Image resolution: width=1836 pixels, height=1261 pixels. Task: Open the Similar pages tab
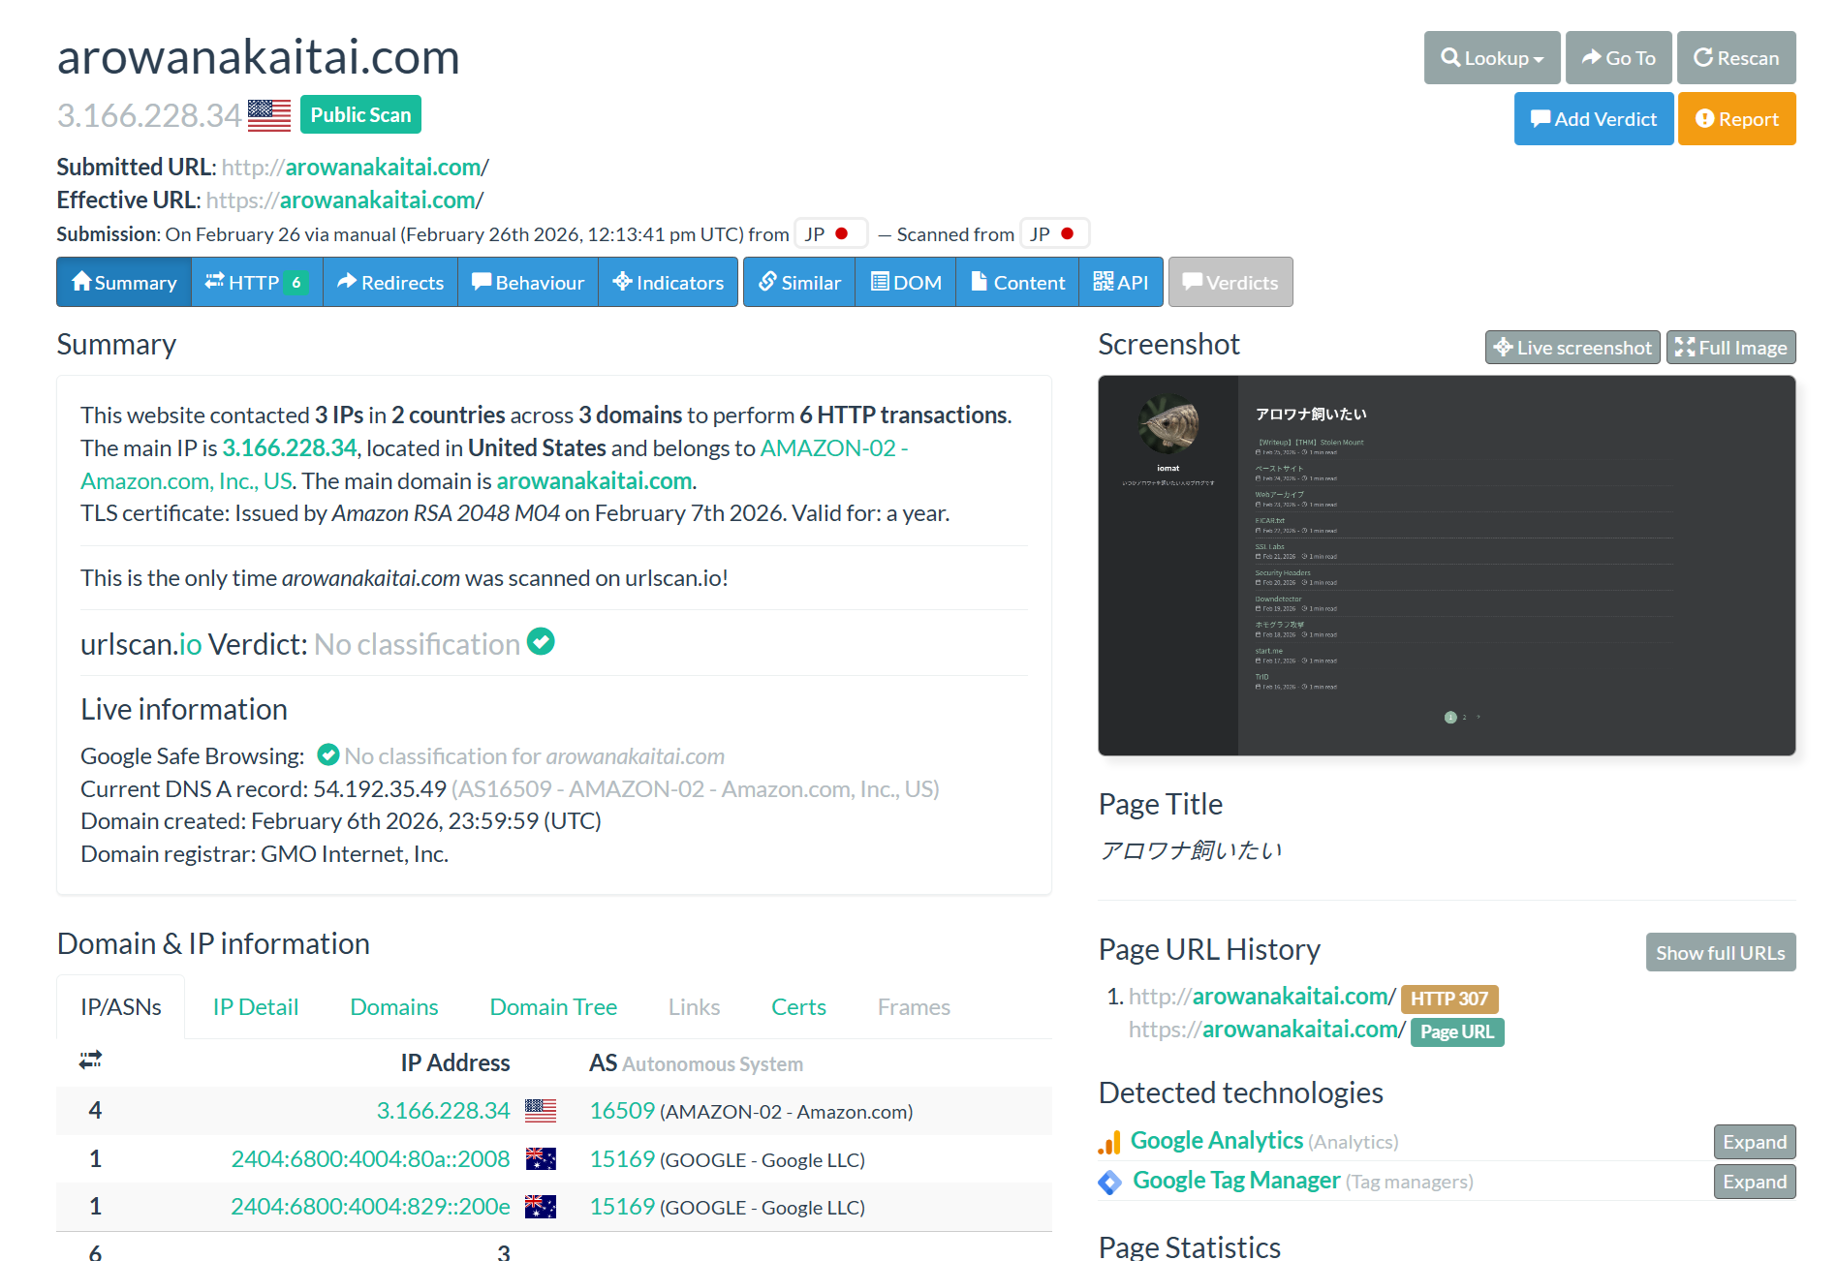798,283
